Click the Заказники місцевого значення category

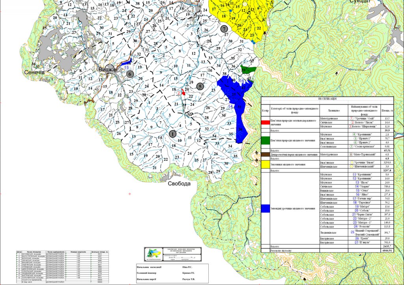coord(288,164)
